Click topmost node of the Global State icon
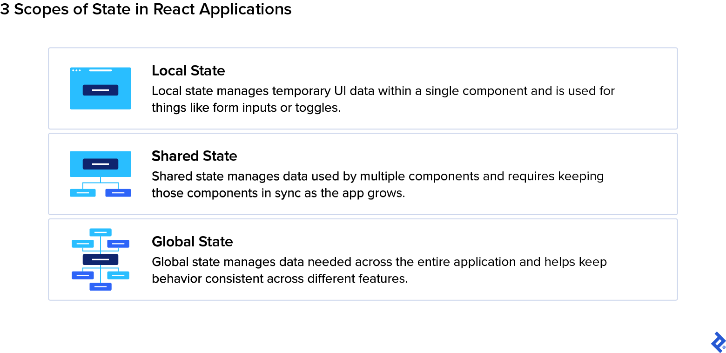 [x=101, y=232]
